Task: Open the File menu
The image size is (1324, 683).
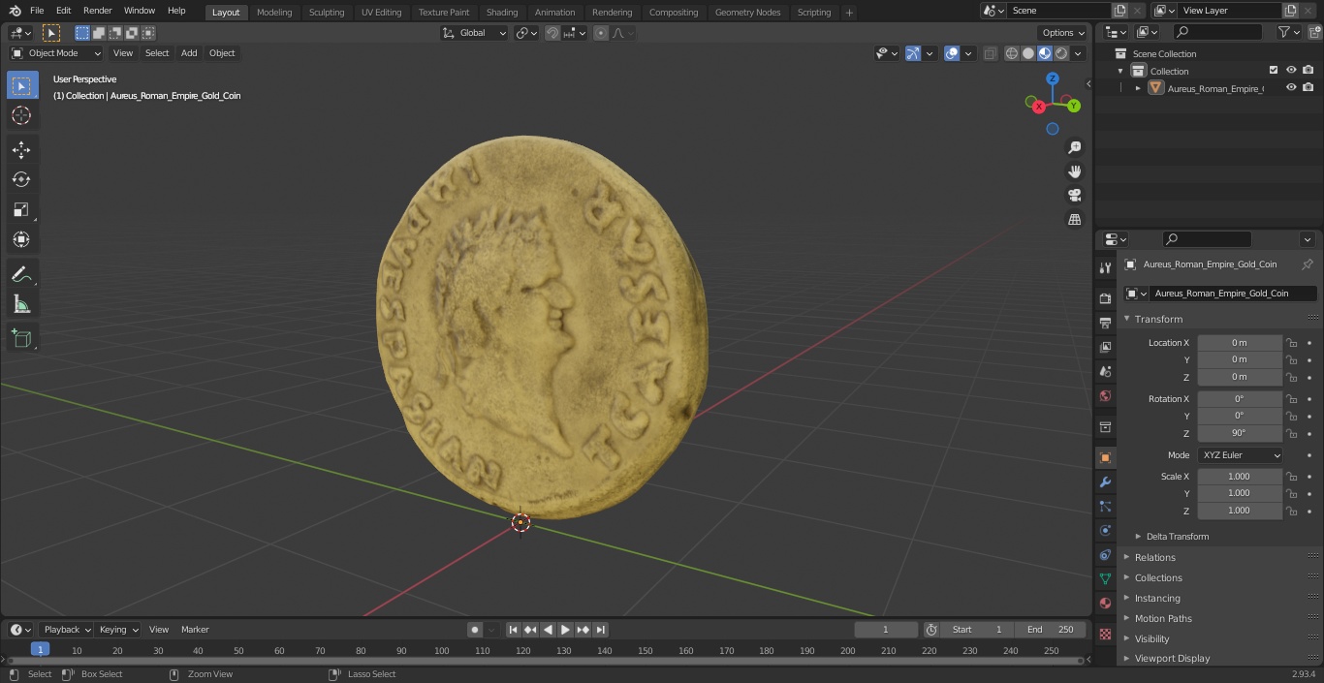Action: click(x=37, y=11)
